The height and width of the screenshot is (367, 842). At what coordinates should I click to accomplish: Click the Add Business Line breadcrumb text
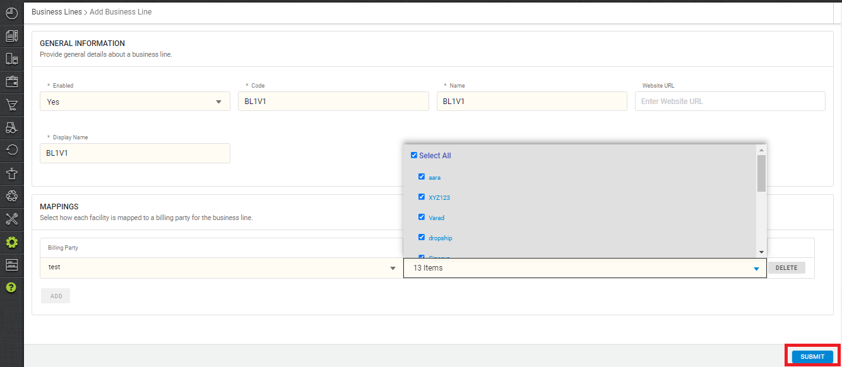(121, 12)
